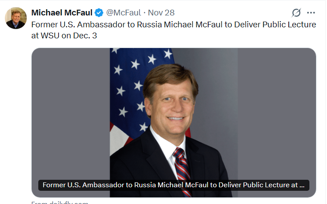Click the word "Russia" in the tweet text
327x204 pixels.
[149, 25]
